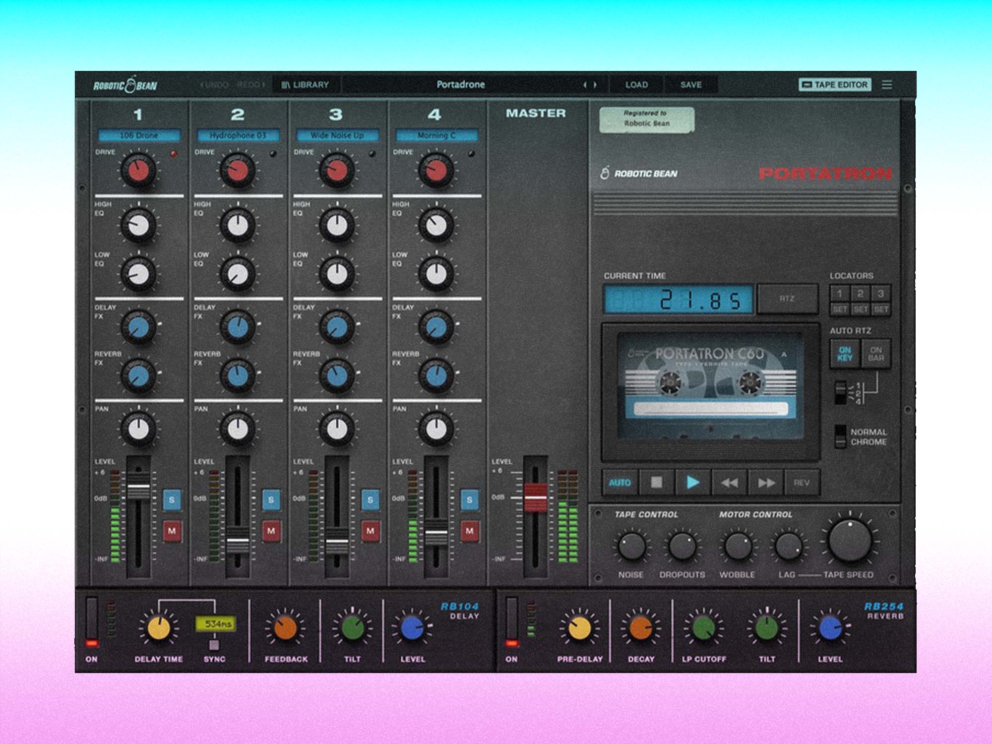Open the Library browser
This screenshot has width=992, height=744.
(x=305, y=85)
